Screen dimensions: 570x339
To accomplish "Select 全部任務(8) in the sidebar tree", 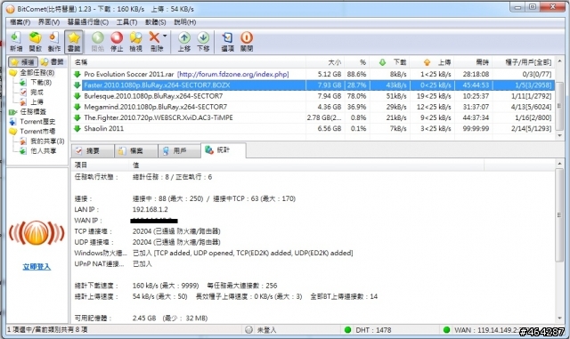I will click(37, 73).
